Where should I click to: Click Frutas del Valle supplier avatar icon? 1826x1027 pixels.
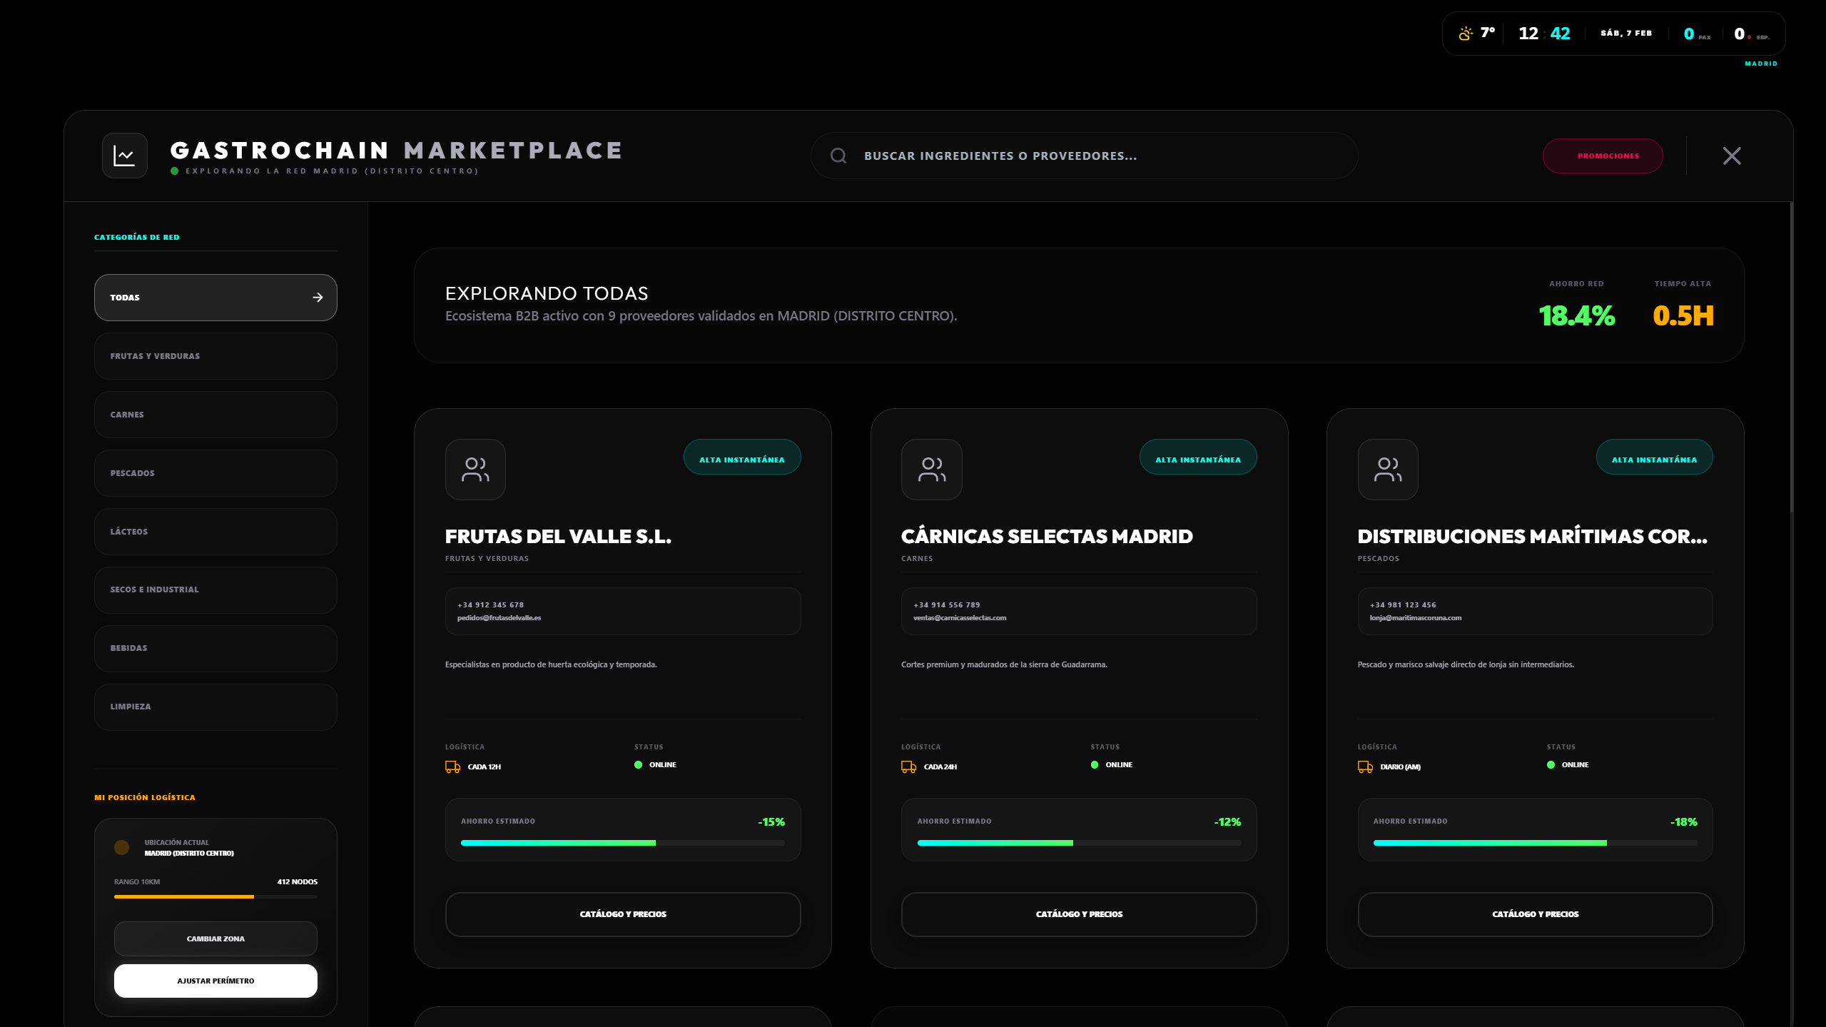coord(475,470)
